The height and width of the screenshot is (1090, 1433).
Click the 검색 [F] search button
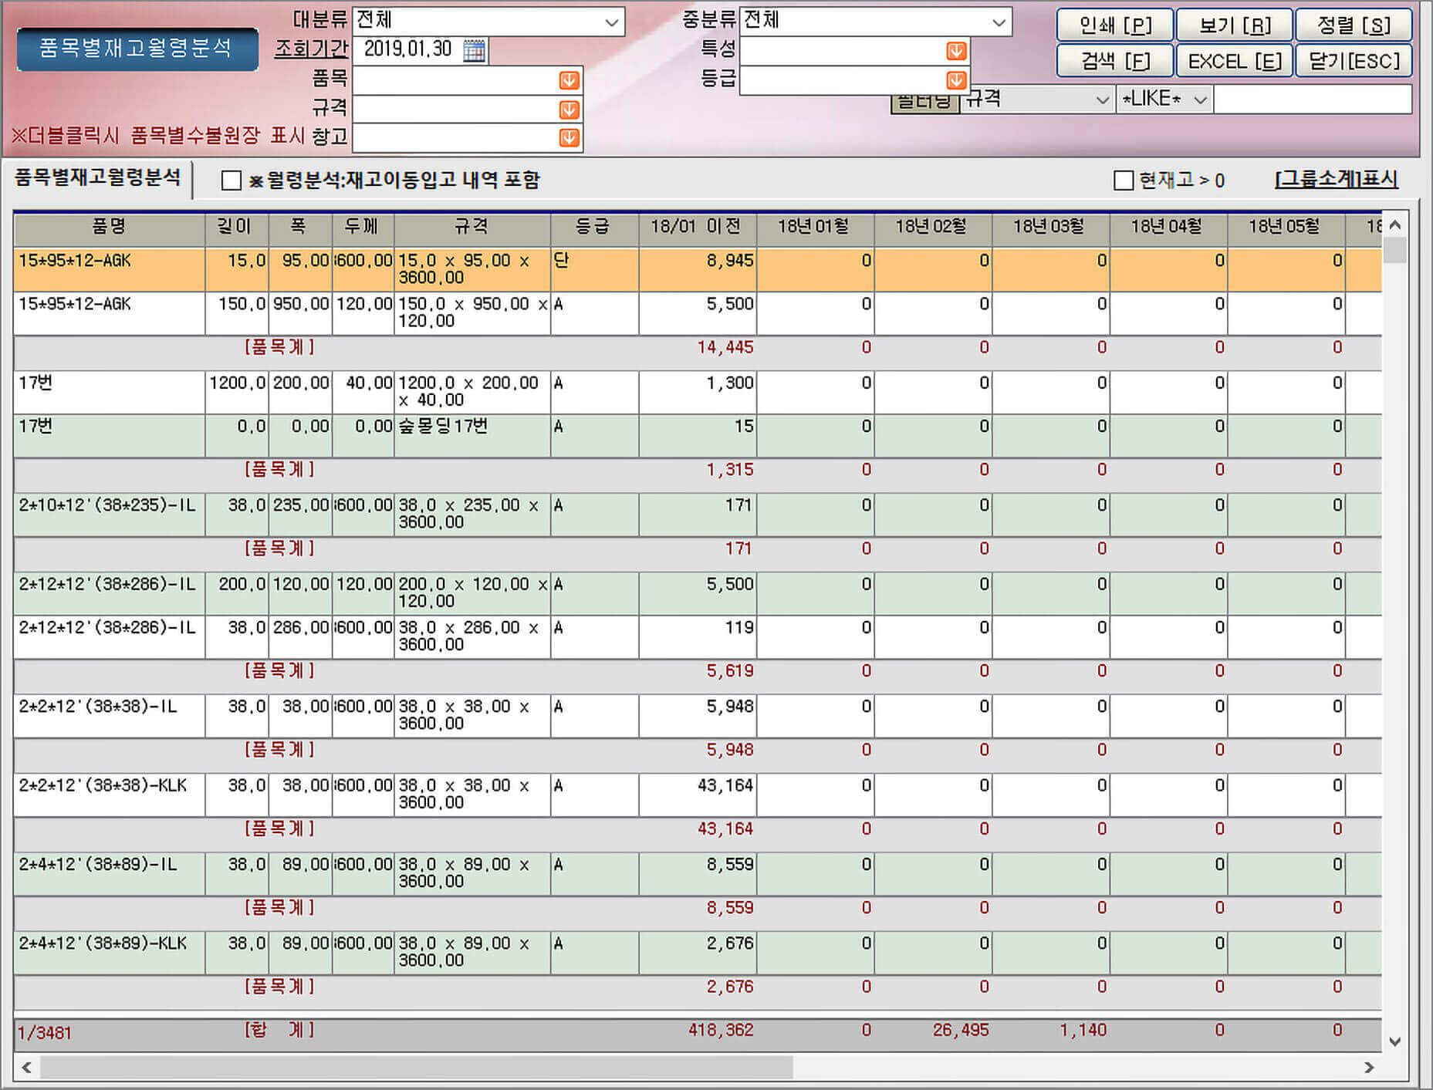tap(1115, 61)
